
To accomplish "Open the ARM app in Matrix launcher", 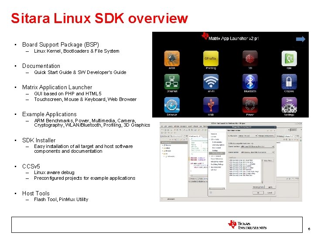I will pyautogui.click(x=172, y=58).
